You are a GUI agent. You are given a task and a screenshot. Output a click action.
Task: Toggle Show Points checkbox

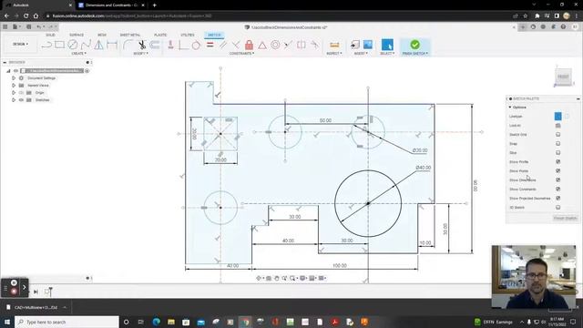(557, 170)
